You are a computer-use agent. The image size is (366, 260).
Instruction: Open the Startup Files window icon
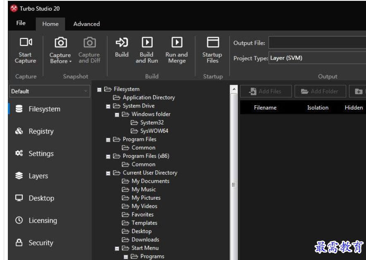coord(213,42)
